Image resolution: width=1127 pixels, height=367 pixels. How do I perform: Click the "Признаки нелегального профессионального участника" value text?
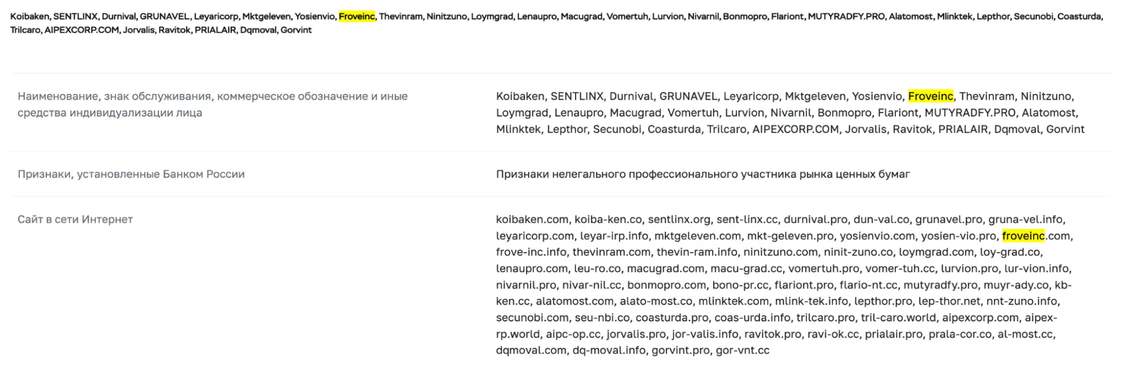coord(702,174)
